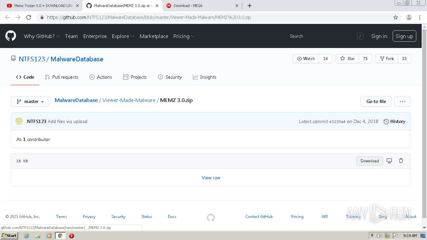The image size is (427, 240).
Task: Open desktop icon next to Download button
Action: 389,161
